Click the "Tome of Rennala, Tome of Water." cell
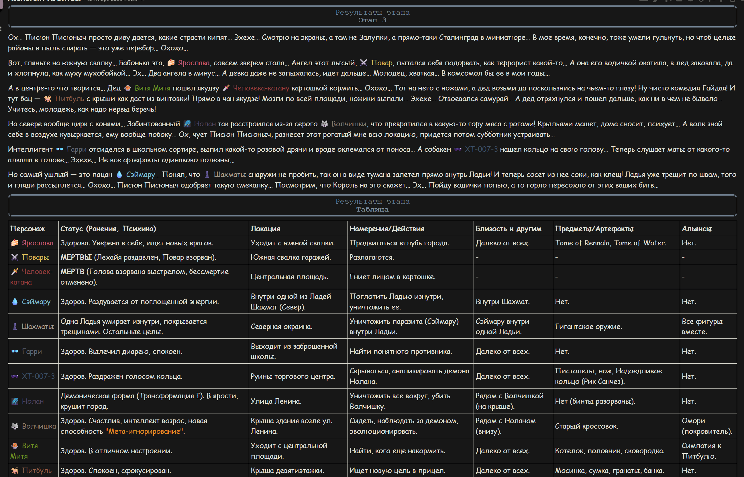 click(616, 243)
